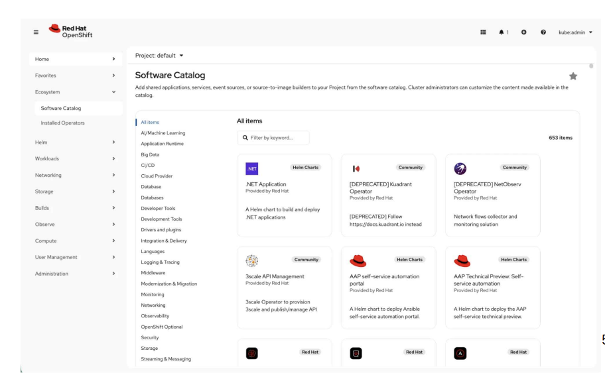Viewport: 605px width, 383px height.
Task: Click the letter A icon in bottom row card
Action: (460, 353)
